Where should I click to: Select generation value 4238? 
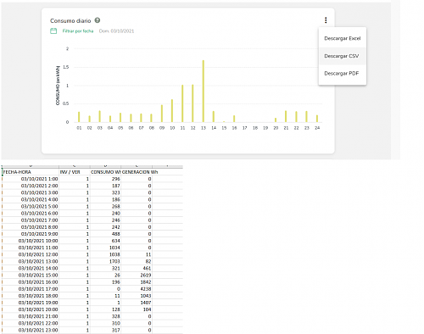point(137,289)
